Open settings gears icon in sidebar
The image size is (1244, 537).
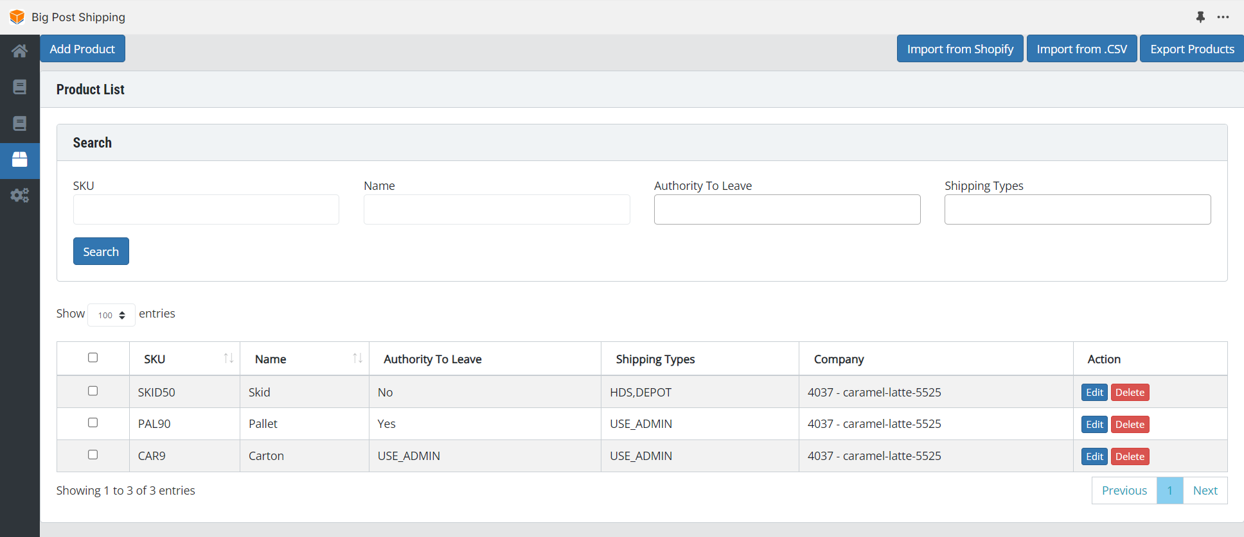coord(20,196)
